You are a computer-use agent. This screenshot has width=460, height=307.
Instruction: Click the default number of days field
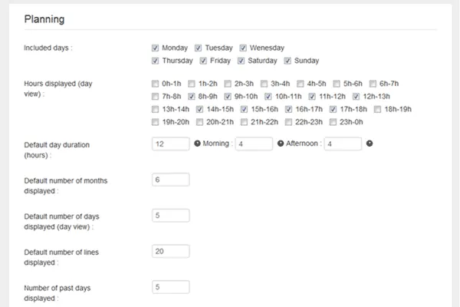(171, 216)
